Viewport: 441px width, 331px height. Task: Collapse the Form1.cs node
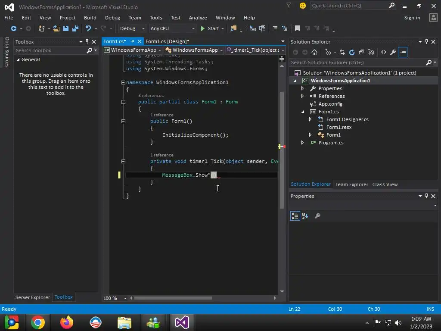pyautogui.click(x=303, y=112)
